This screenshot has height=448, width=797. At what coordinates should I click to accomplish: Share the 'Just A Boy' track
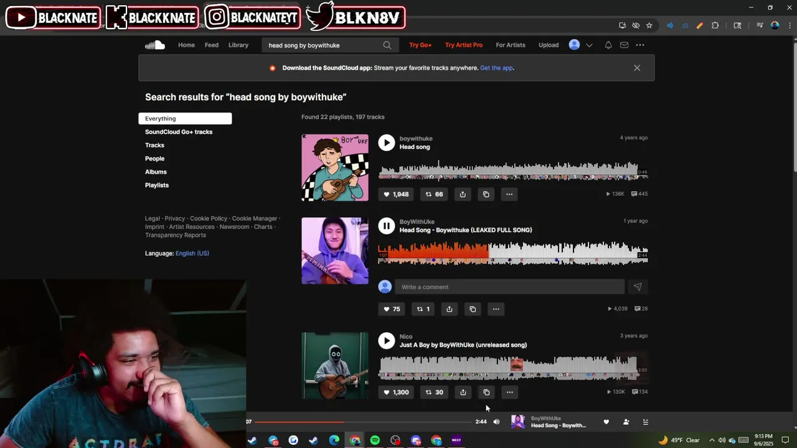point(463,392)
